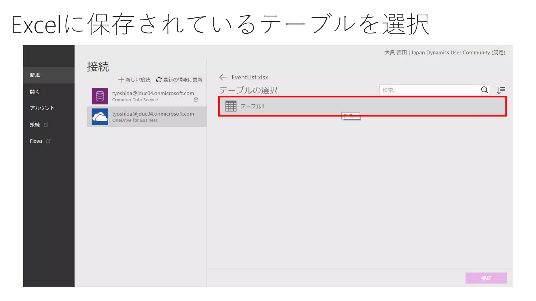Click the 接続 heading above the connections list
The width and height of the screenshot is (536, 301).
pyautogui.click(x=98, y=67)
